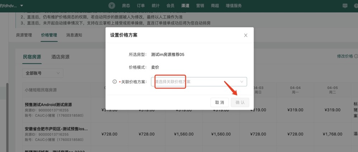Image resolution: width=358 pixels, height=152 pixels.
Task: Click the 确认 button
Action: (x=240, y=103)
